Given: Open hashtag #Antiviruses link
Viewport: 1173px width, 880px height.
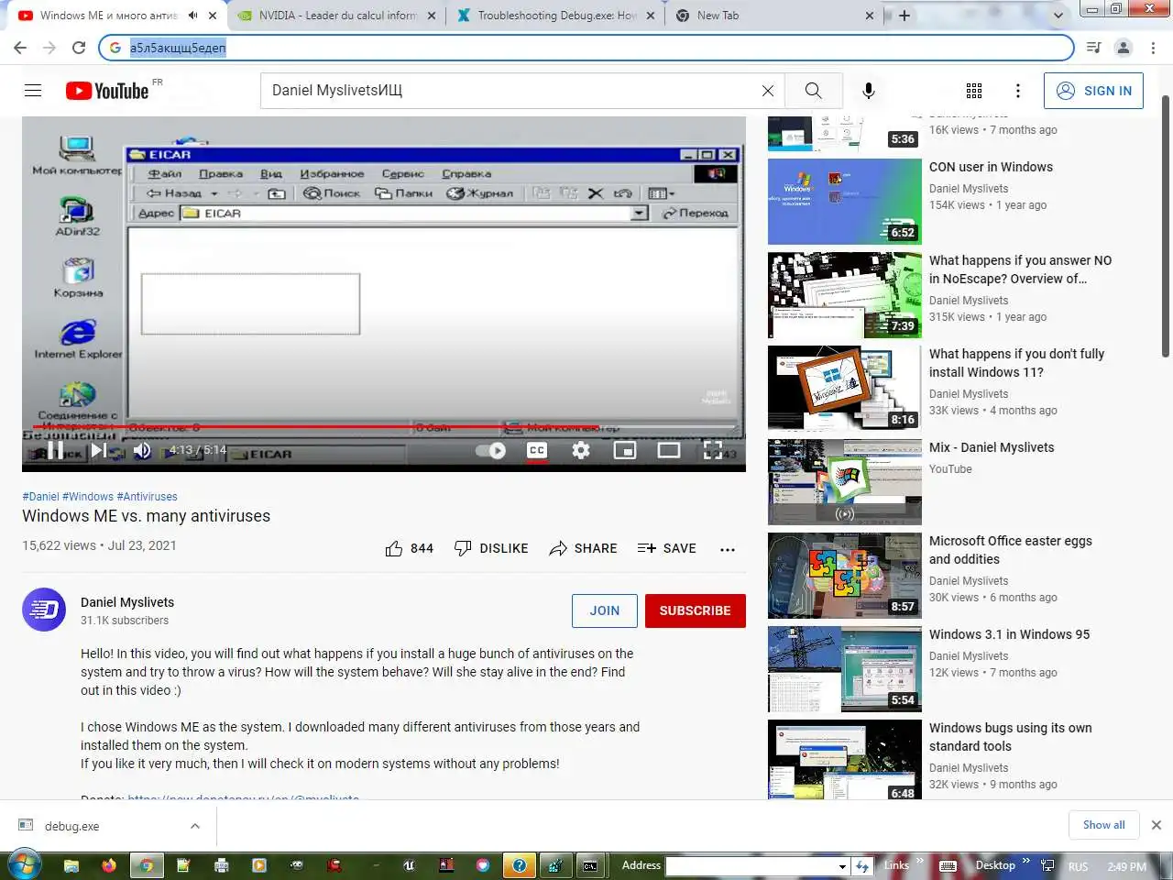Looking at the screenshot, I should pos(148,497).
